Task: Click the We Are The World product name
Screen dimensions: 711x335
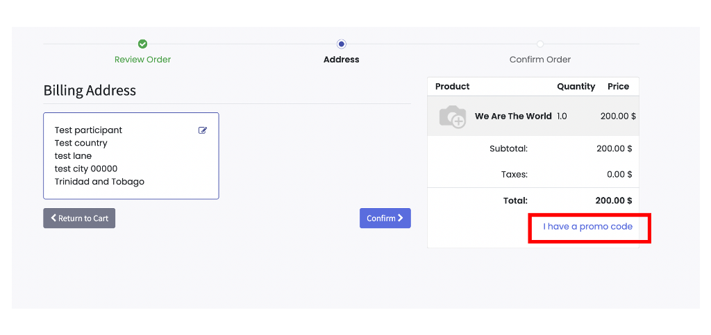Action: [513, 117]
